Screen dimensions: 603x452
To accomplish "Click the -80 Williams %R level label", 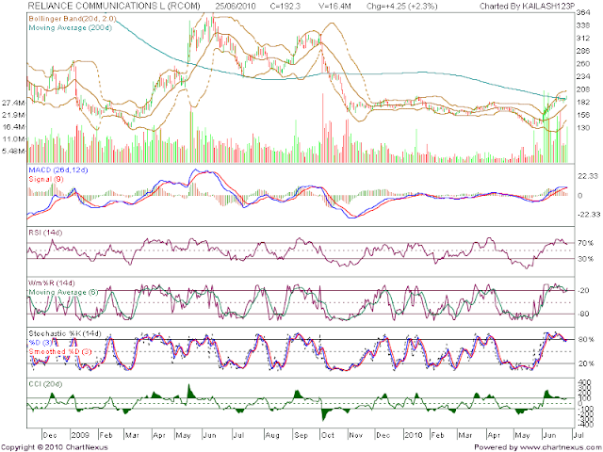I will pos(584,314).
